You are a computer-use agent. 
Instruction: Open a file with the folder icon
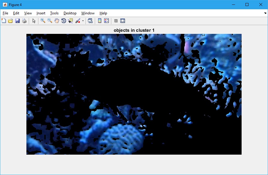click(x=11, y=21)
